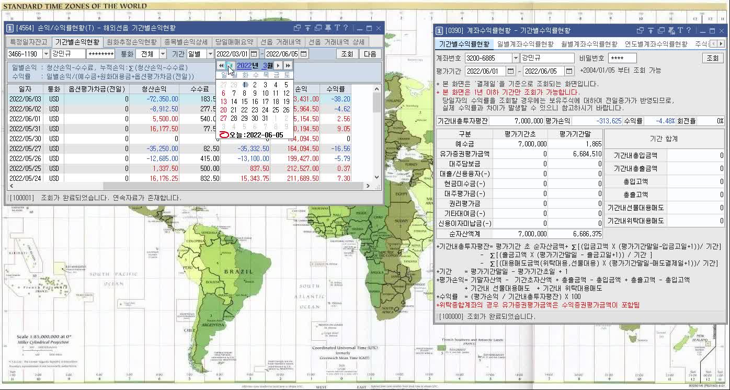The height and width of the screenshot is (390, 730).
Task: Click scroll-up arrow of the profit table
Action: pyautogui.click(x=377, y=89)
